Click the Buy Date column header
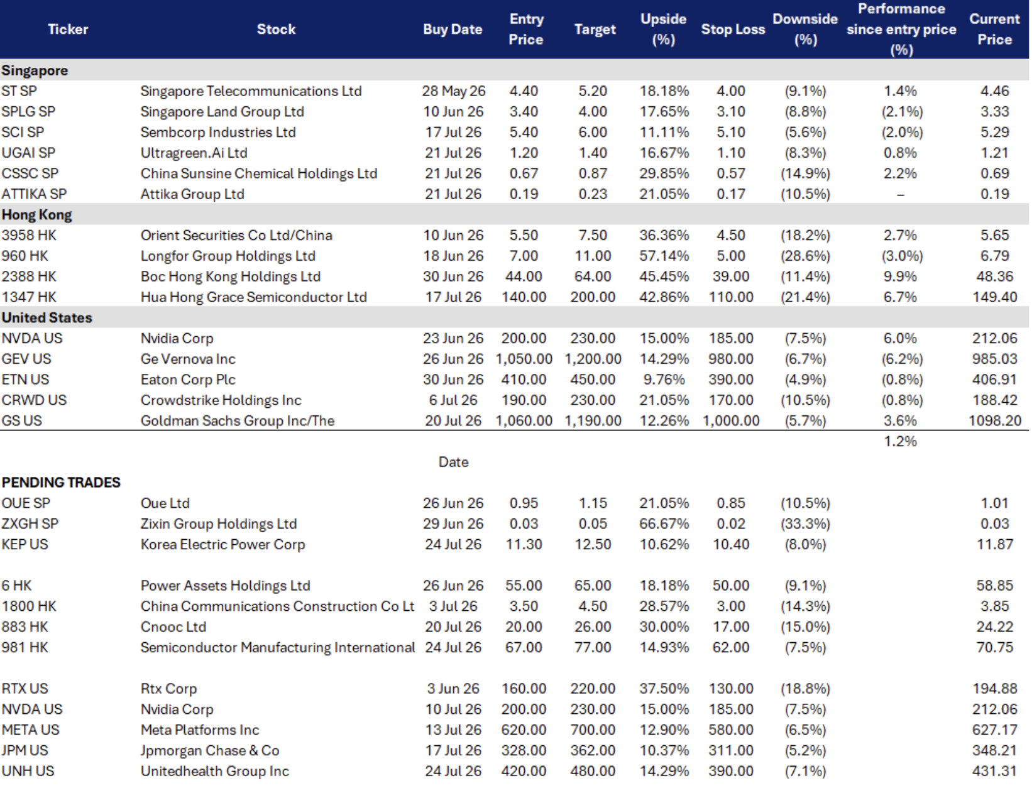Image resolution: width=1032 pixels, height=788 pixels. 453,30
